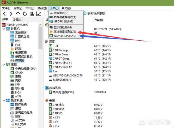Select the TS256GMSA370 drive row

pos(80,80)
